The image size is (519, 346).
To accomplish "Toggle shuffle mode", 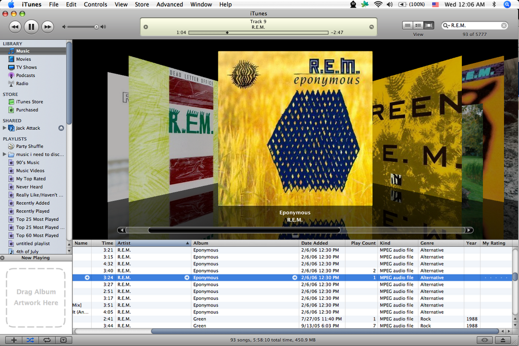I will click(30, 340).
